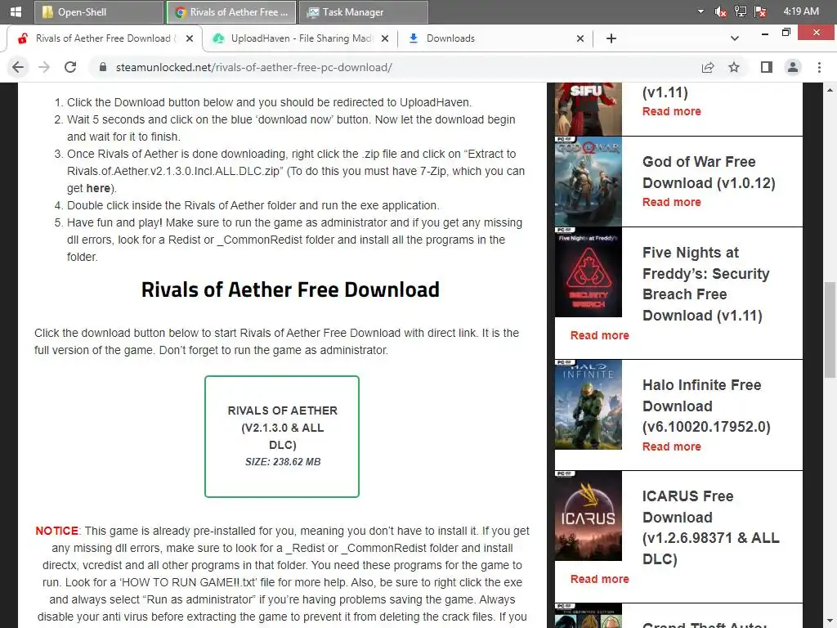Read more about the SIFU (v1.11) entry
The width and height of the screenshot is (837, 628).
(x=672, y=111)
